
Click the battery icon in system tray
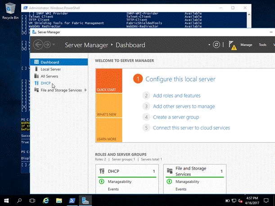(227, 201)
